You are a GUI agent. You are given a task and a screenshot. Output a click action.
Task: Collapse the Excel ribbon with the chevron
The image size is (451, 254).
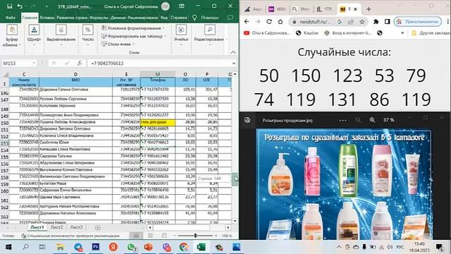click(x=233, y=52)
